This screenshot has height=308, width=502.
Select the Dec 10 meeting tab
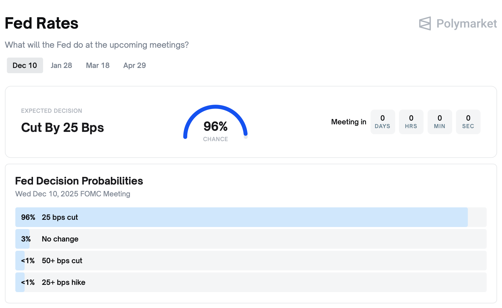[x=25, y=65]
